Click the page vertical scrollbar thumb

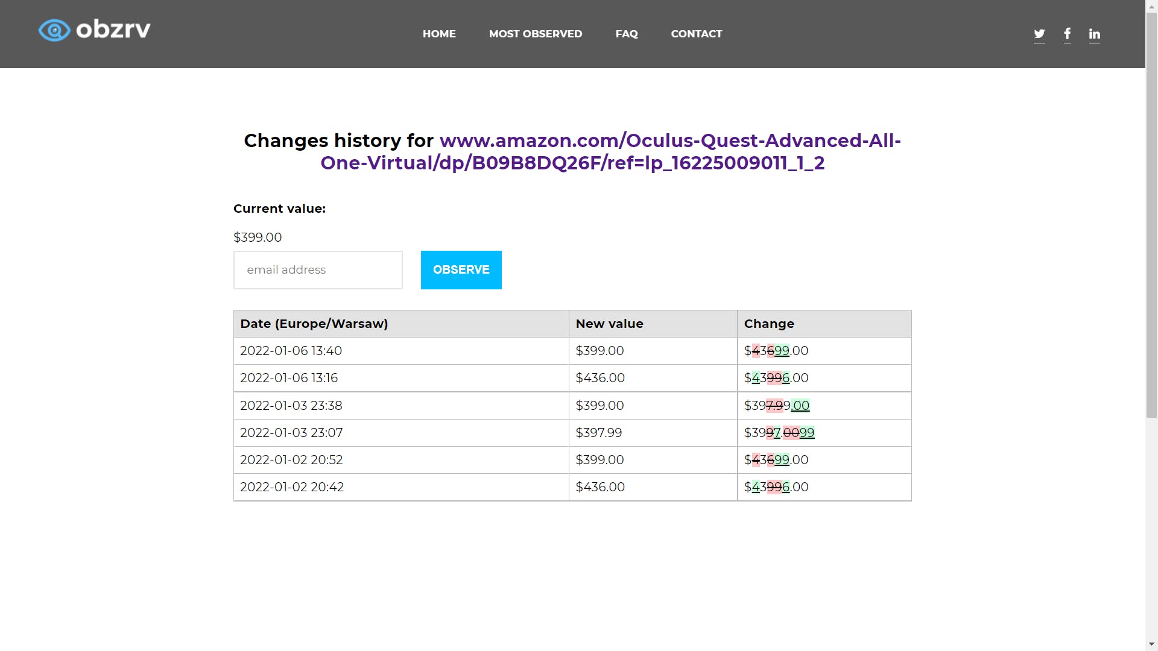(x=1152, y=215)
